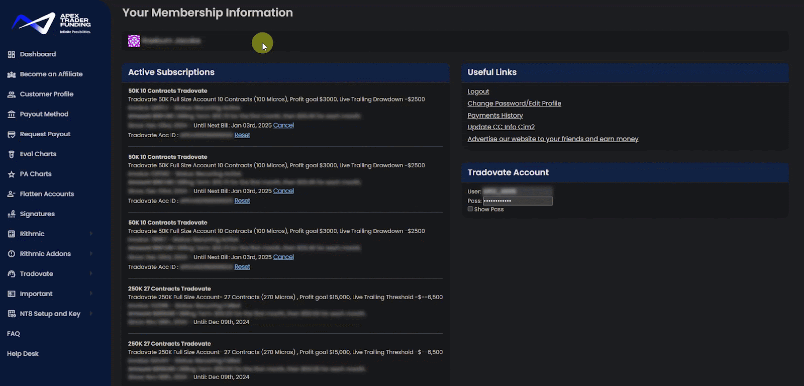Open the Dashboard menu item
Screen dimensions: 804x386
tap(38, 54)
